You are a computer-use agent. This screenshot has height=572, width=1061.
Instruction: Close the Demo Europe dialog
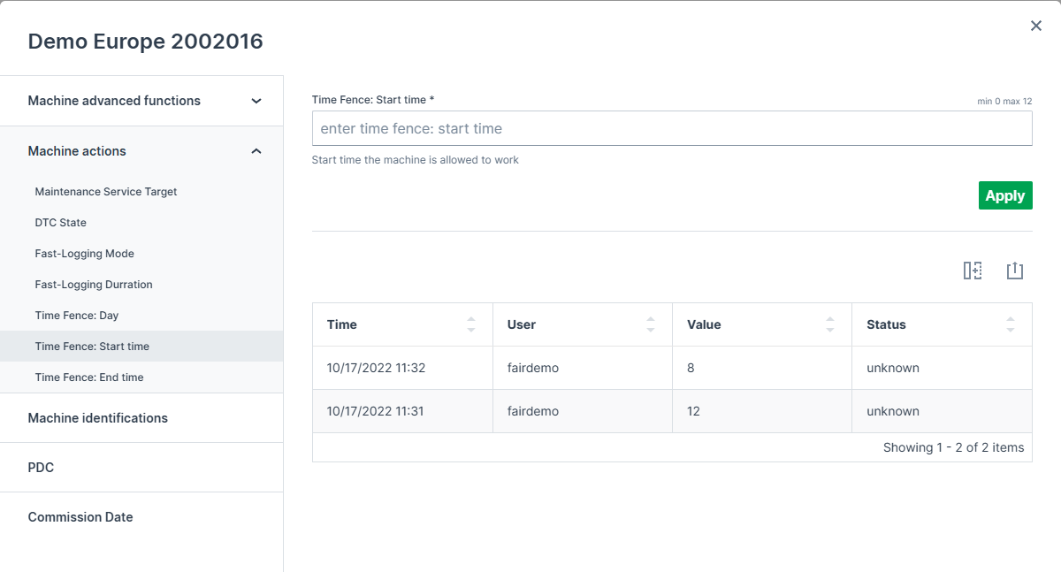(x=1036, y=27)
